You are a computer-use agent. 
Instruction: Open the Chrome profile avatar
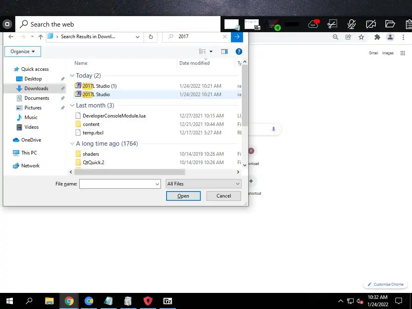pos(390,37)
